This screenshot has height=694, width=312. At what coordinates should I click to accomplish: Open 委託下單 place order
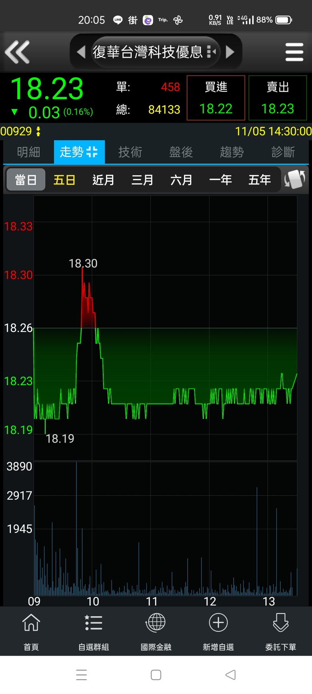281,632
